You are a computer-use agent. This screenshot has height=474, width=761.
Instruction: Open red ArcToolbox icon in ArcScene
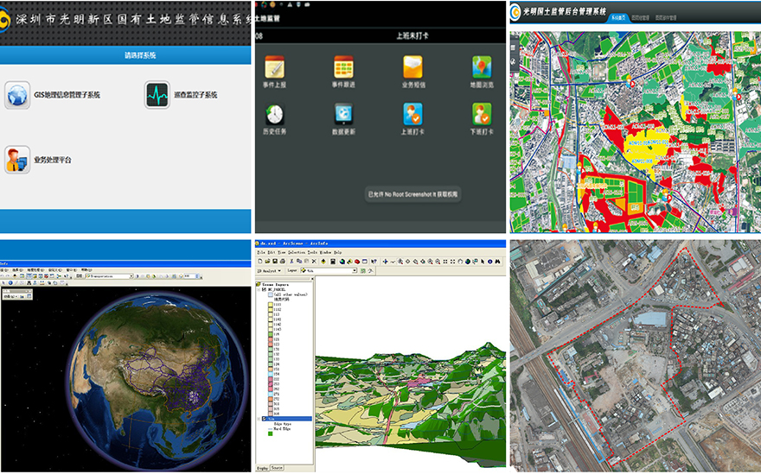(357, 262)
